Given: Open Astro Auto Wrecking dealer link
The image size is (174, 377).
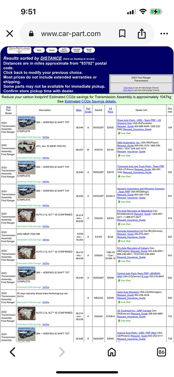Looking at the screenshot, I should (128, 292).
